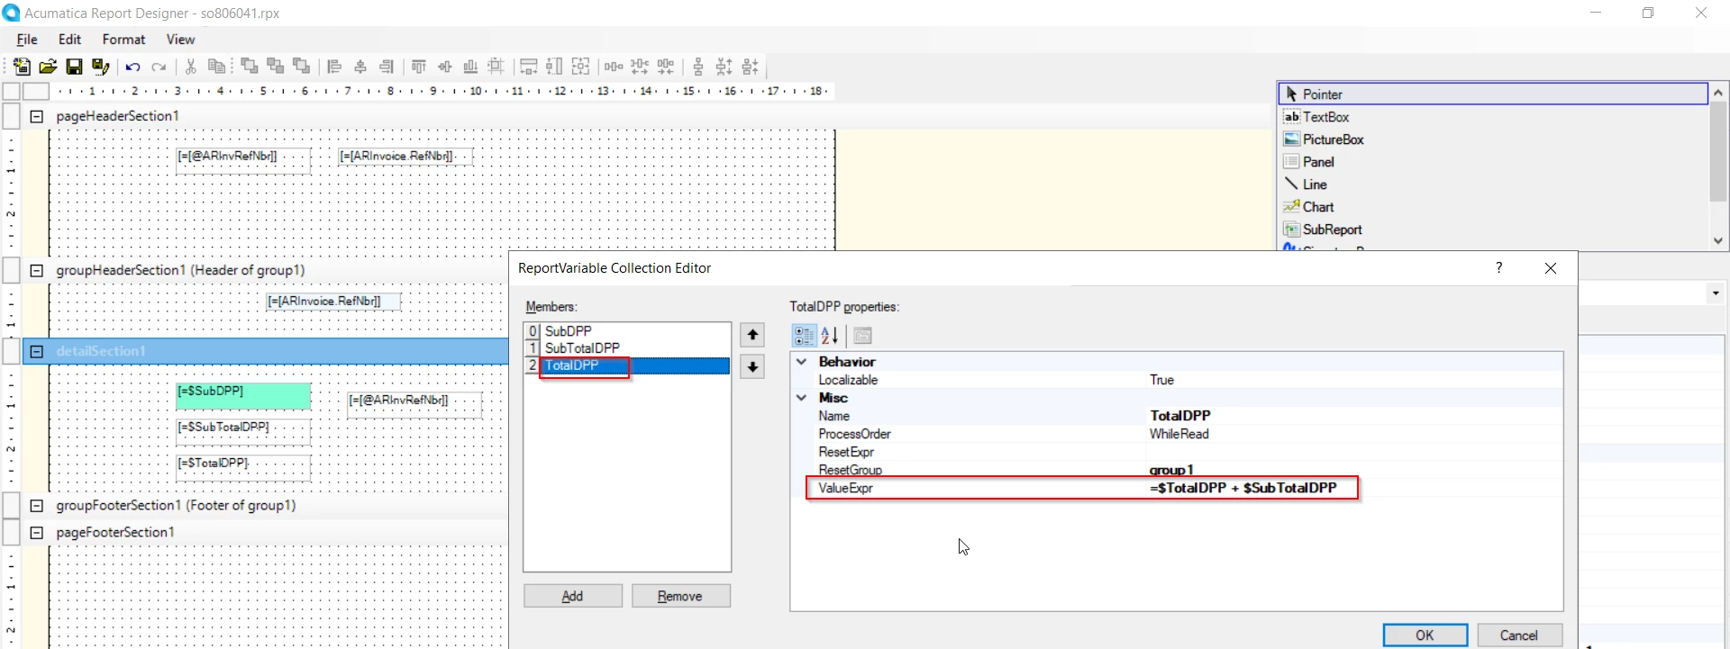Copy selection using toolbar icon

(216, 67)
